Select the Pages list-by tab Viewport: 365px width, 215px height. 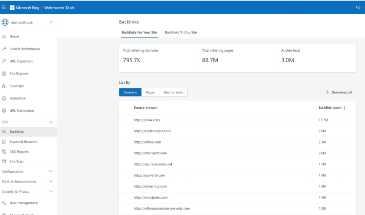pyautogui.click(x=150, y=93)
